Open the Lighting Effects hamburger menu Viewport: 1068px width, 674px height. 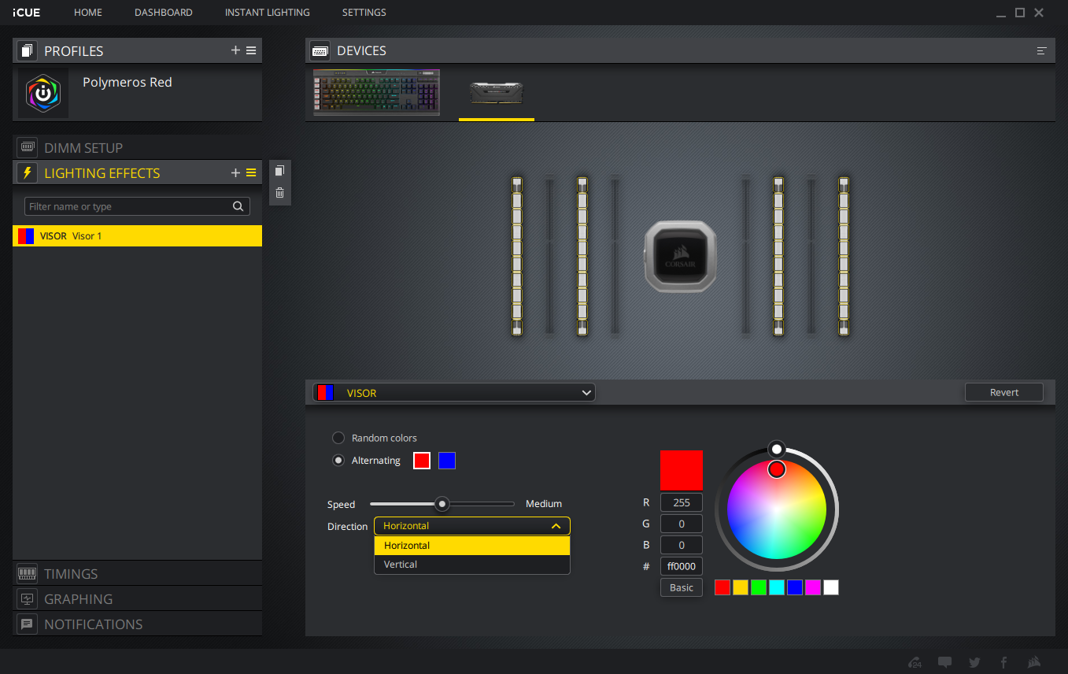pos(251,173)
